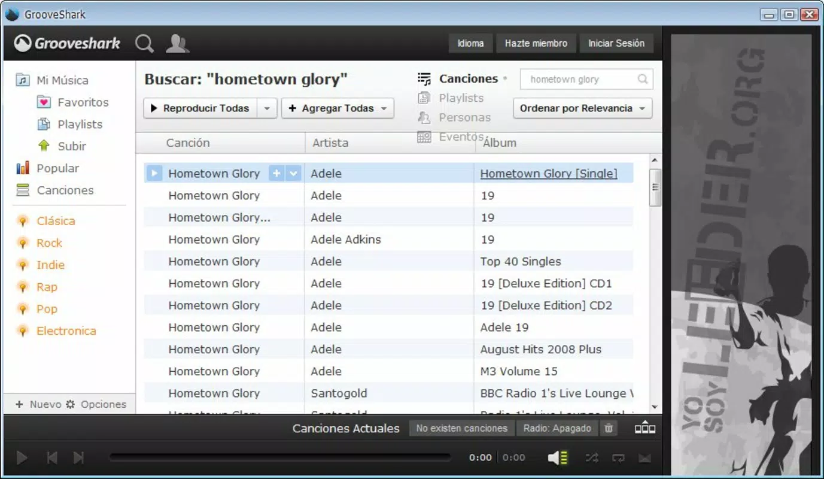Click Hazte miembro button
The image size is (824, 479).
tap(536, 43)
